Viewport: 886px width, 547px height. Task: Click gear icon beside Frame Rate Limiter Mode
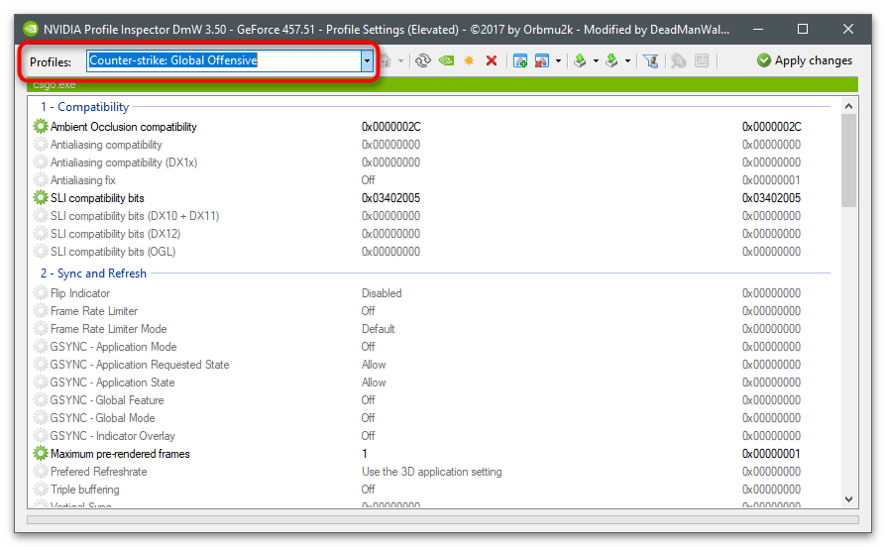[40, 328]
